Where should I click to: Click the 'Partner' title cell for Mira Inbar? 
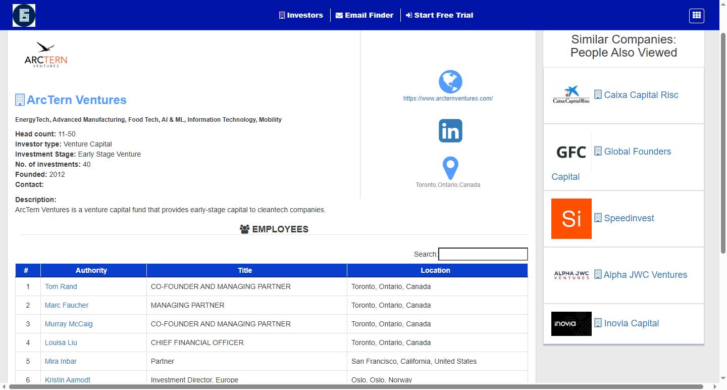[x=247, y=361]
